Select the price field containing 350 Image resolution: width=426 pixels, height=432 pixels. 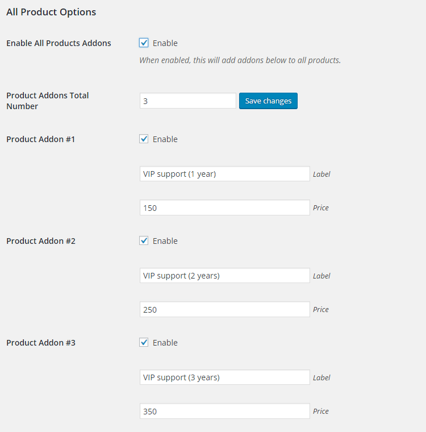tap(224, 412)
